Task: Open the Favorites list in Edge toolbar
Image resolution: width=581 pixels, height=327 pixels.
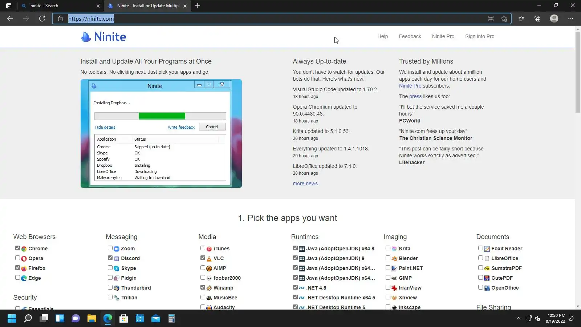Action: tap(521, 19)
